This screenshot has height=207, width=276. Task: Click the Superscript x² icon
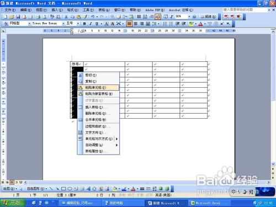pos(222,24)
